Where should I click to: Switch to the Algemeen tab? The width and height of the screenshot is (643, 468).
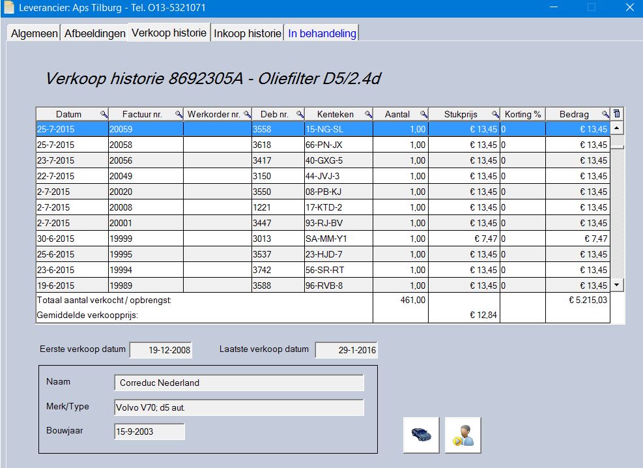34,33
